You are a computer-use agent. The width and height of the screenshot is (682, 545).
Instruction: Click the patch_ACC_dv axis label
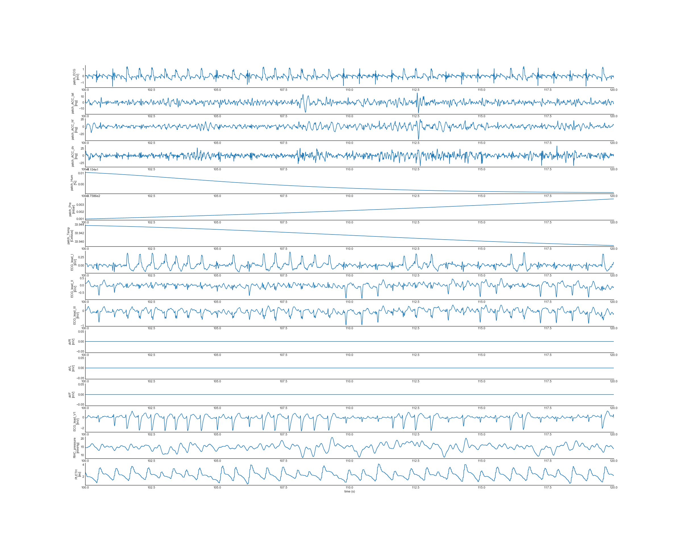(x=74, y=156)
